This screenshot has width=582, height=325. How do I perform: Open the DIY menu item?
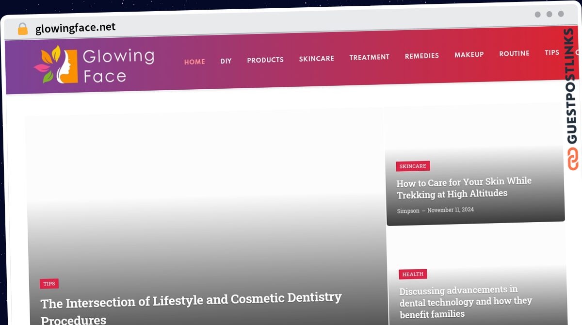226,61
